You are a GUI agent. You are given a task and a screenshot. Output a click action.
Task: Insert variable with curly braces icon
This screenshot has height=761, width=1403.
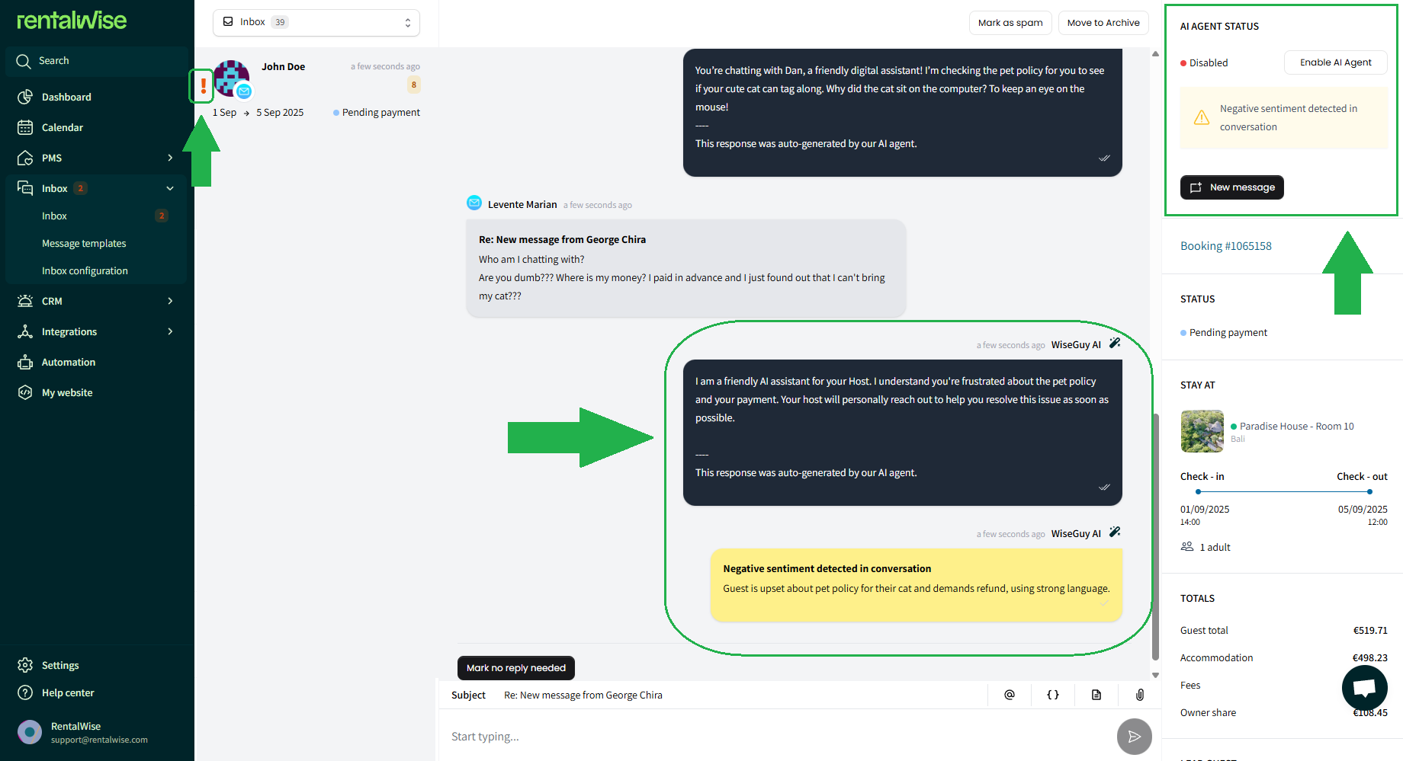pyautogui.click(x=1053, y=695)
